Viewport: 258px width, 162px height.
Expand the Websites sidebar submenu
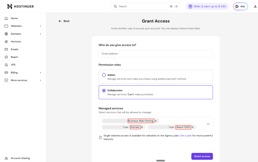41,26
